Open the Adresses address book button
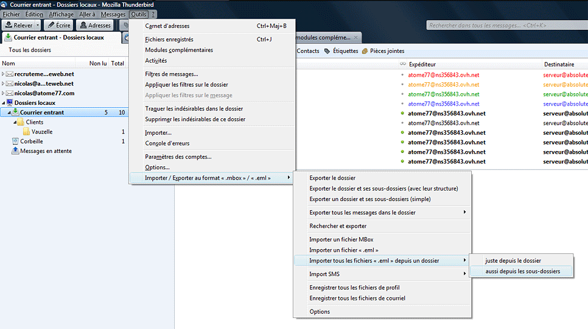The height and width of the screenshot is (329, 588). click(x=95, y=25)
